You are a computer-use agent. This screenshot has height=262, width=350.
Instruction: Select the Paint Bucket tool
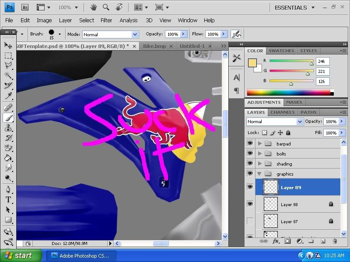[8, 158]
